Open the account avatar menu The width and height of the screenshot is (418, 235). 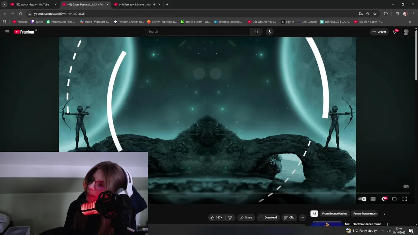[x=406, y=32]
